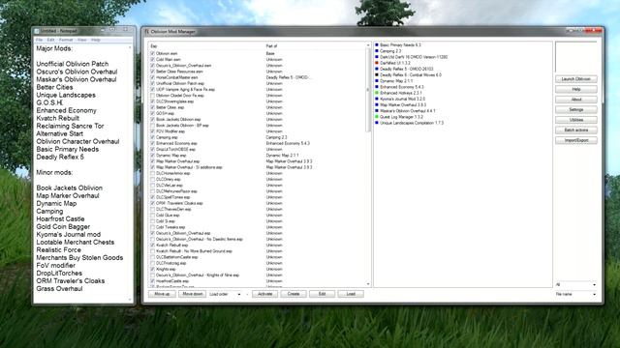Enable Book Jackets Oblivion - BP checkbox

[152, 126]
